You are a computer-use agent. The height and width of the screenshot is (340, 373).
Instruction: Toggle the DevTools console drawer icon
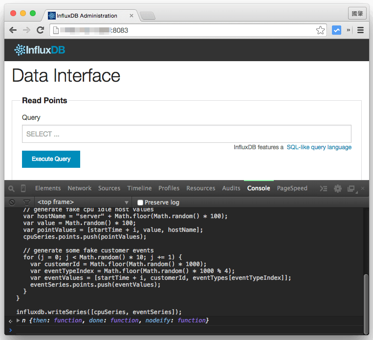tap(324, 188)
